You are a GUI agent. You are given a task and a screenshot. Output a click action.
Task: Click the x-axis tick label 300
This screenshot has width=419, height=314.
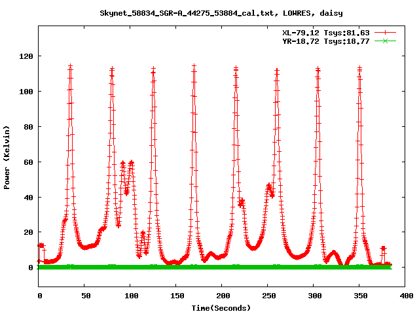coord(315,296)
